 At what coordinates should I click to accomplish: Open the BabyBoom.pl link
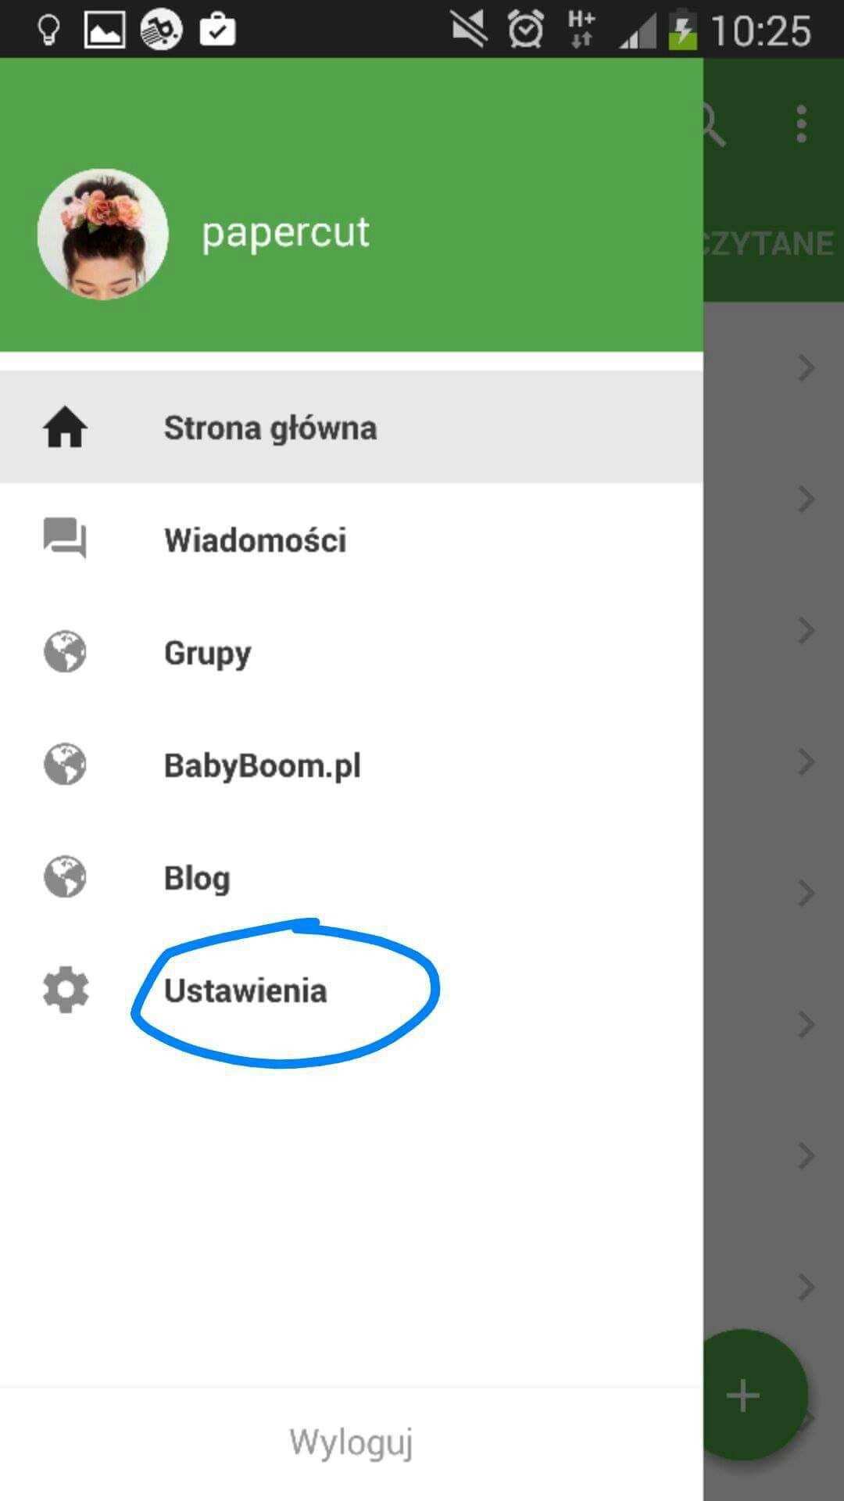click(x=352, y=765)
